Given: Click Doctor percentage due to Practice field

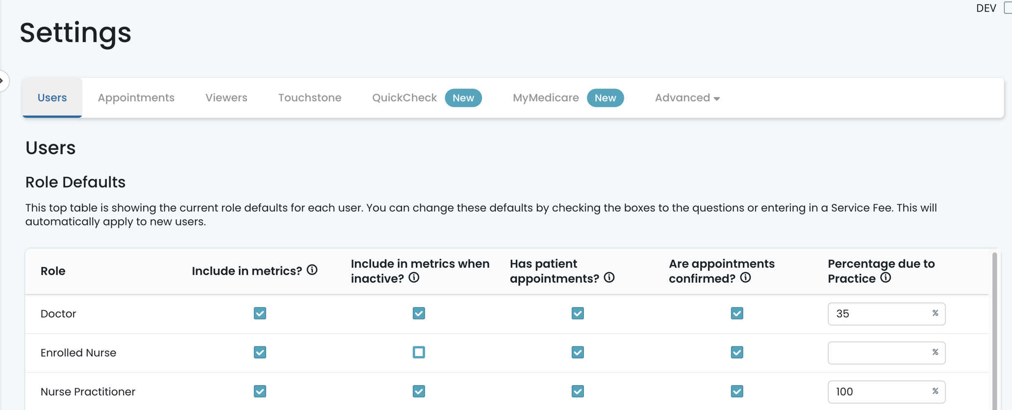Looking at the screenshot, I should click(x=878, y=314).
